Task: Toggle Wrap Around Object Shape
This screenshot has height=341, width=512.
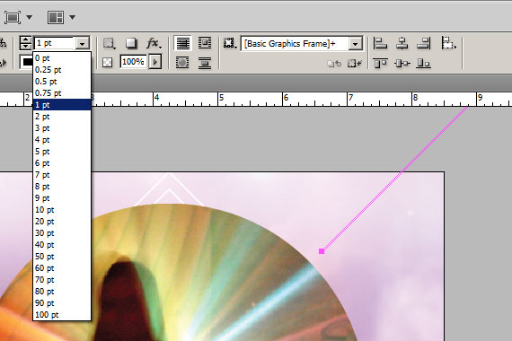Action: (182, 62)
